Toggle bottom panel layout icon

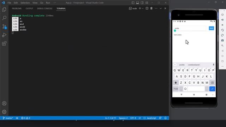[137, 2]
